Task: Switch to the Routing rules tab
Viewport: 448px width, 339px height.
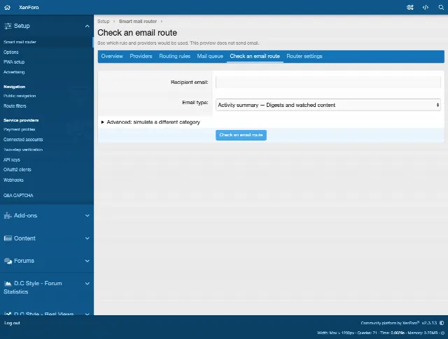Action: pyautogui.click(x=174, y=56)
